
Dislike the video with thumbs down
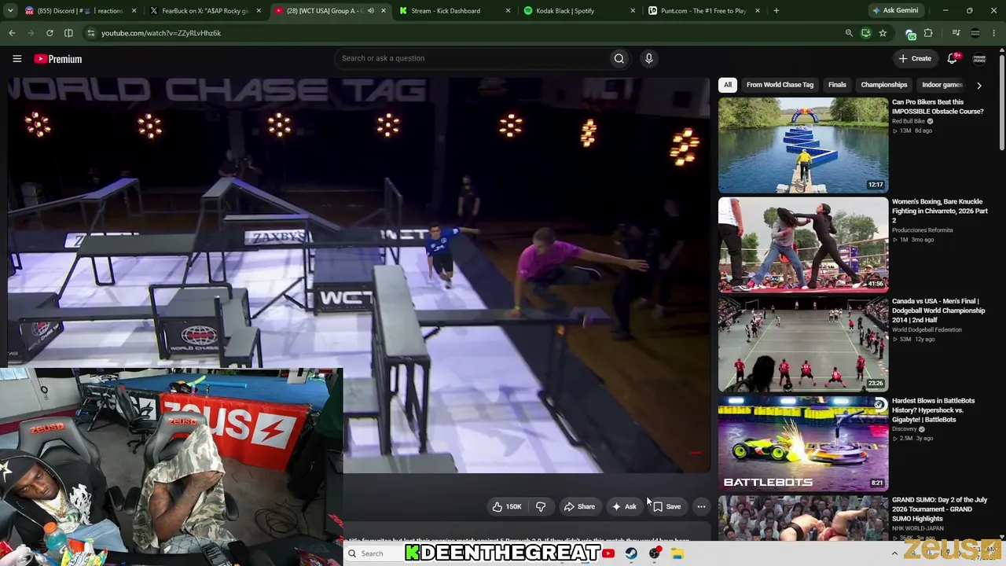(x=541, y=506)
